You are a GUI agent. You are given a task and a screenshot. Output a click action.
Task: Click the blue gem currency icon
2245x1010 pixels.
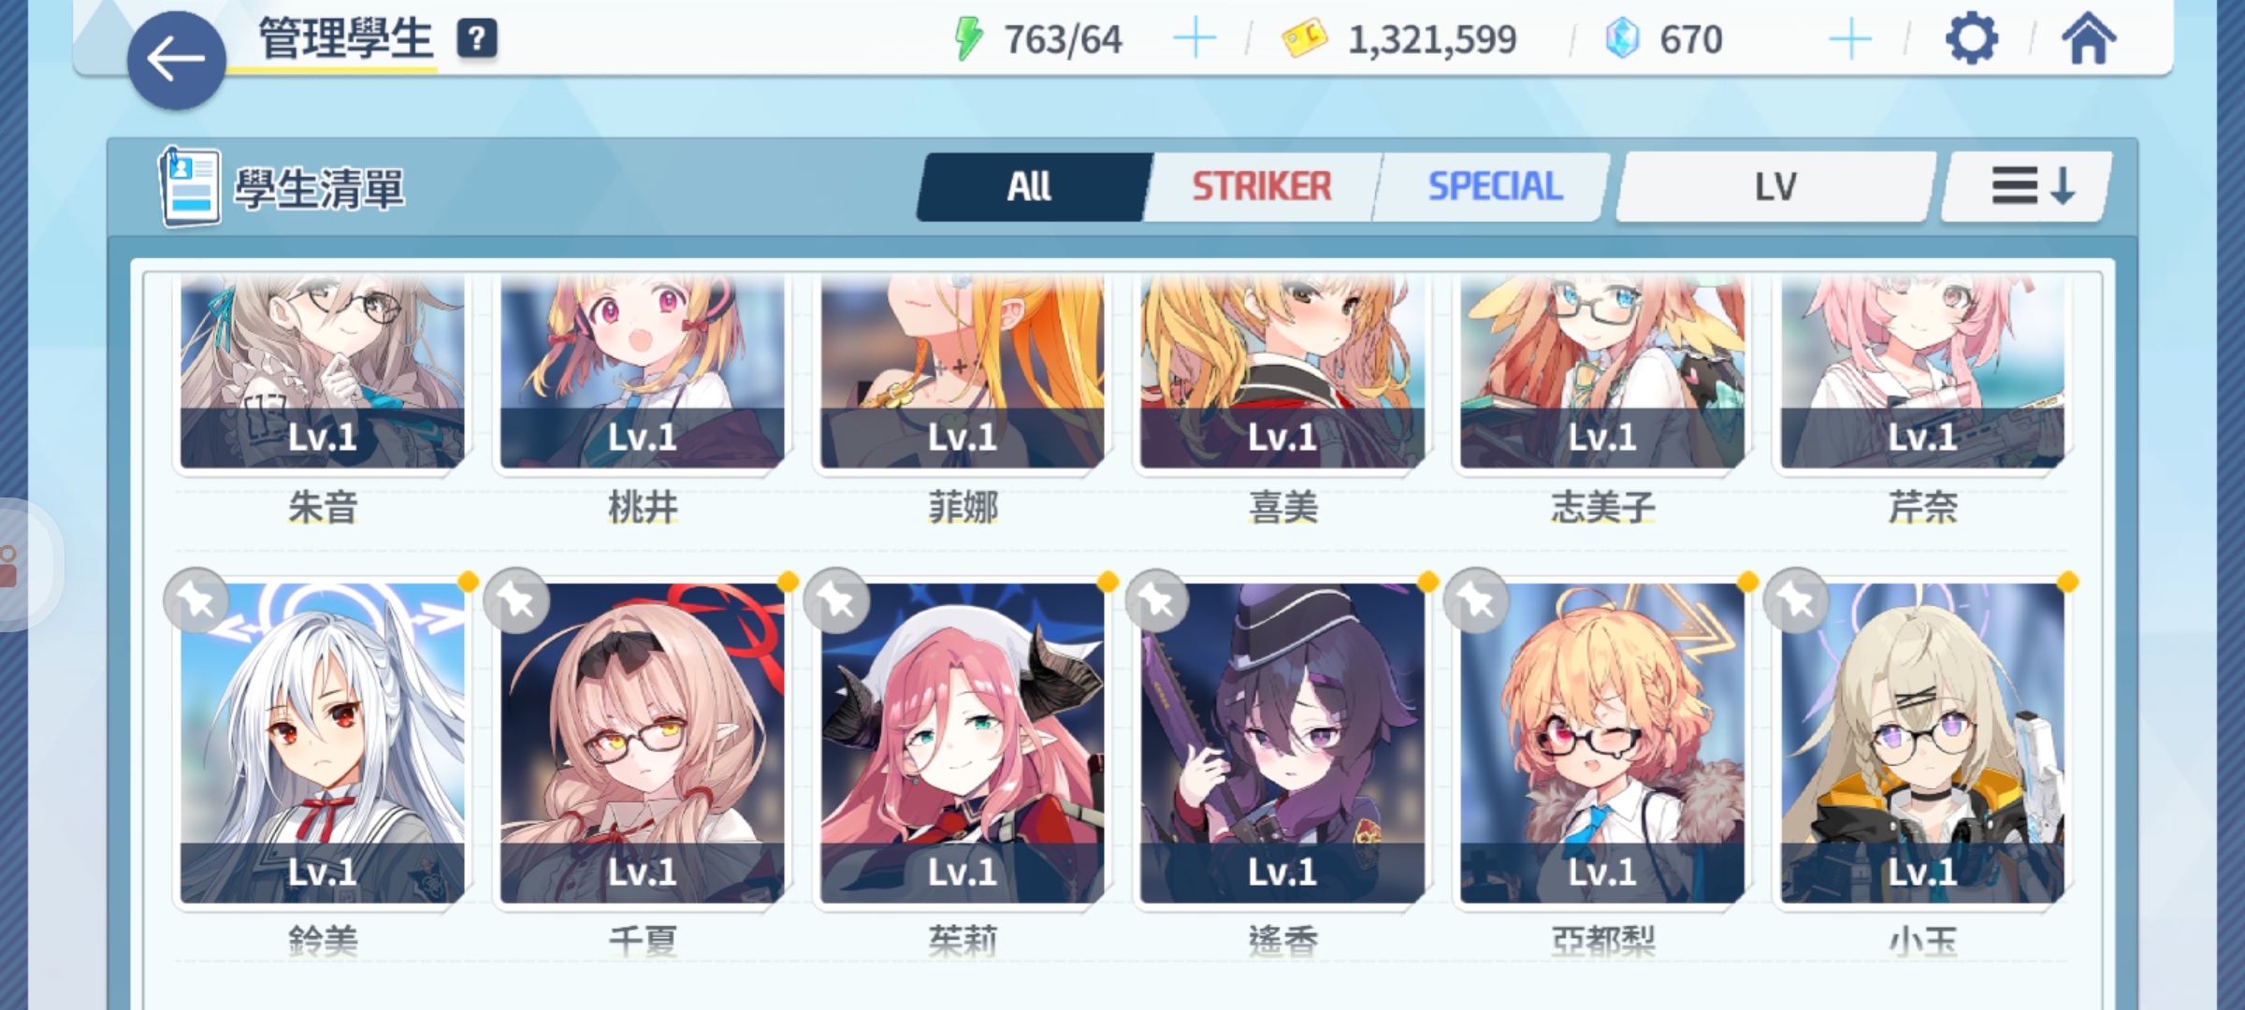1622,39
